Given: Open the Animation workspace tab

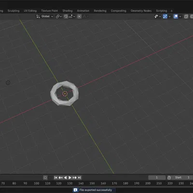Looking at the screenshot, I should tap(83, 11).
